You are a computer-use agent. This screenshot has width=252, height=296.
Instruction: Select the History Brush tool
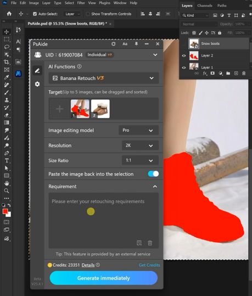point(7,108)
